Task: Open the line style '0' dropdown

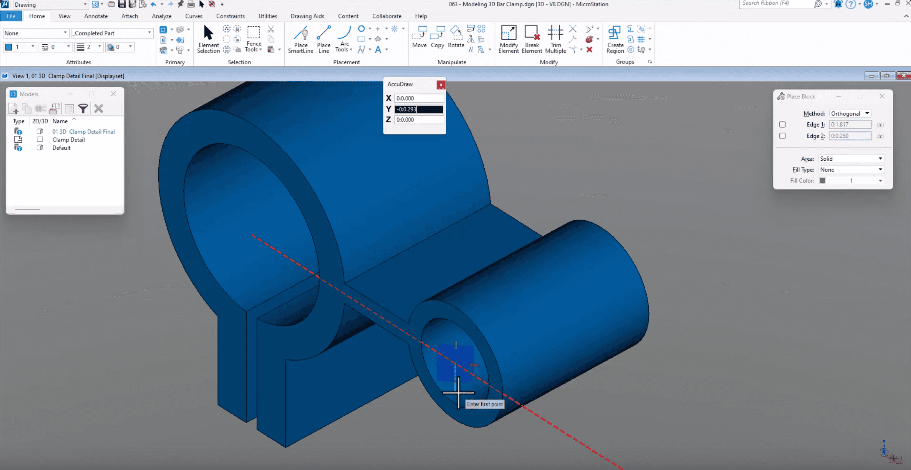Action: 55,47
